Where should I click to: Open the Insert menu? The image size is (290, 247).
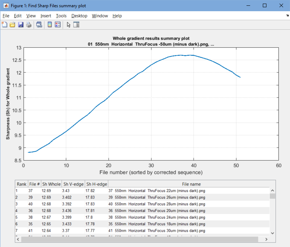(x=46, y=16)
